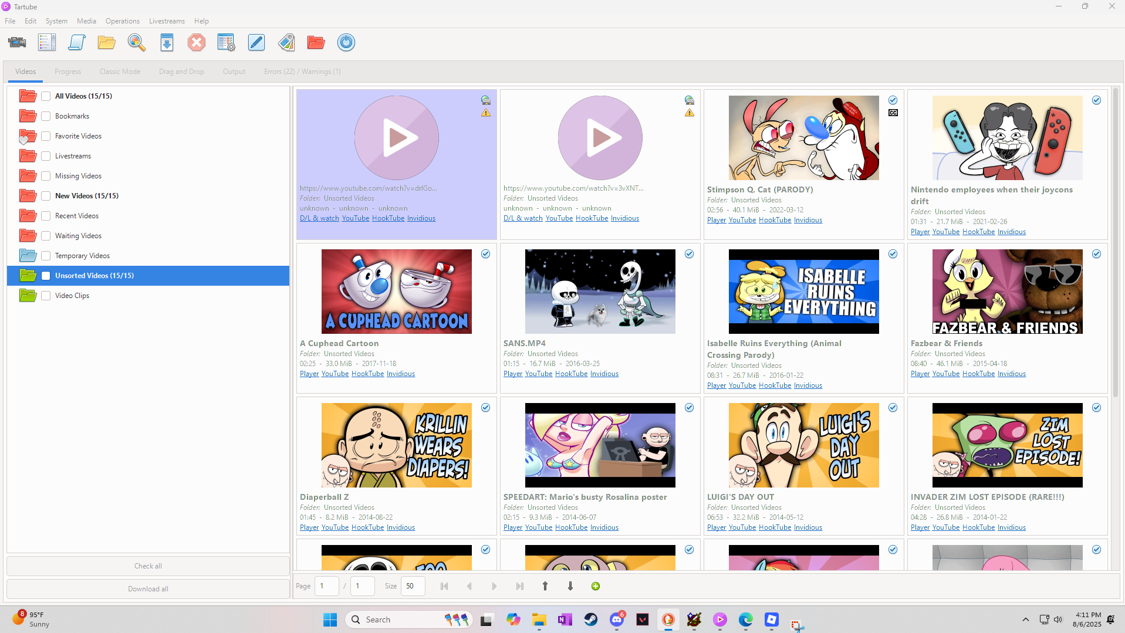Tick the New Videos checkbox
This screenshot has width=1125, height=633.
tap(46, 196)
